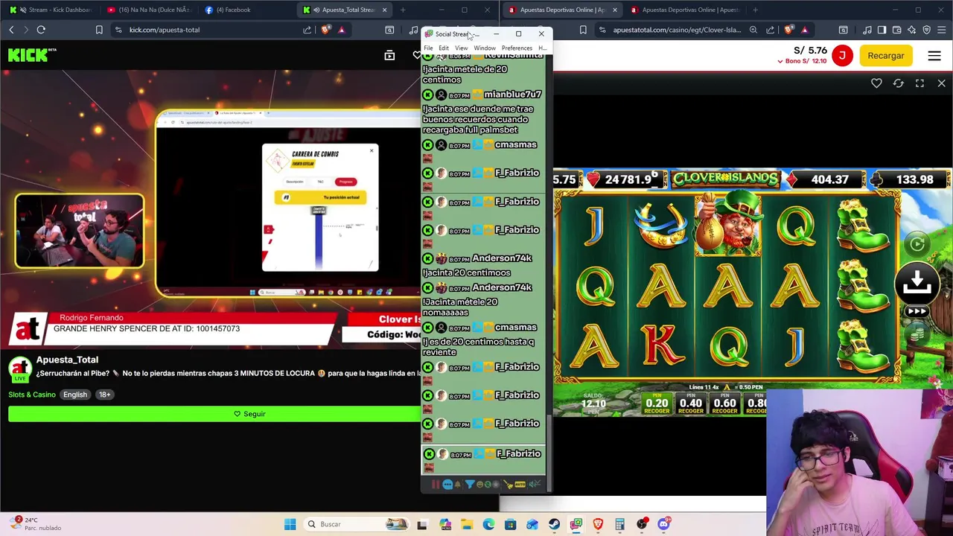
Task: Click the blue chat bubble in Social Stream toolbar
Action: [x=447, y=485]
